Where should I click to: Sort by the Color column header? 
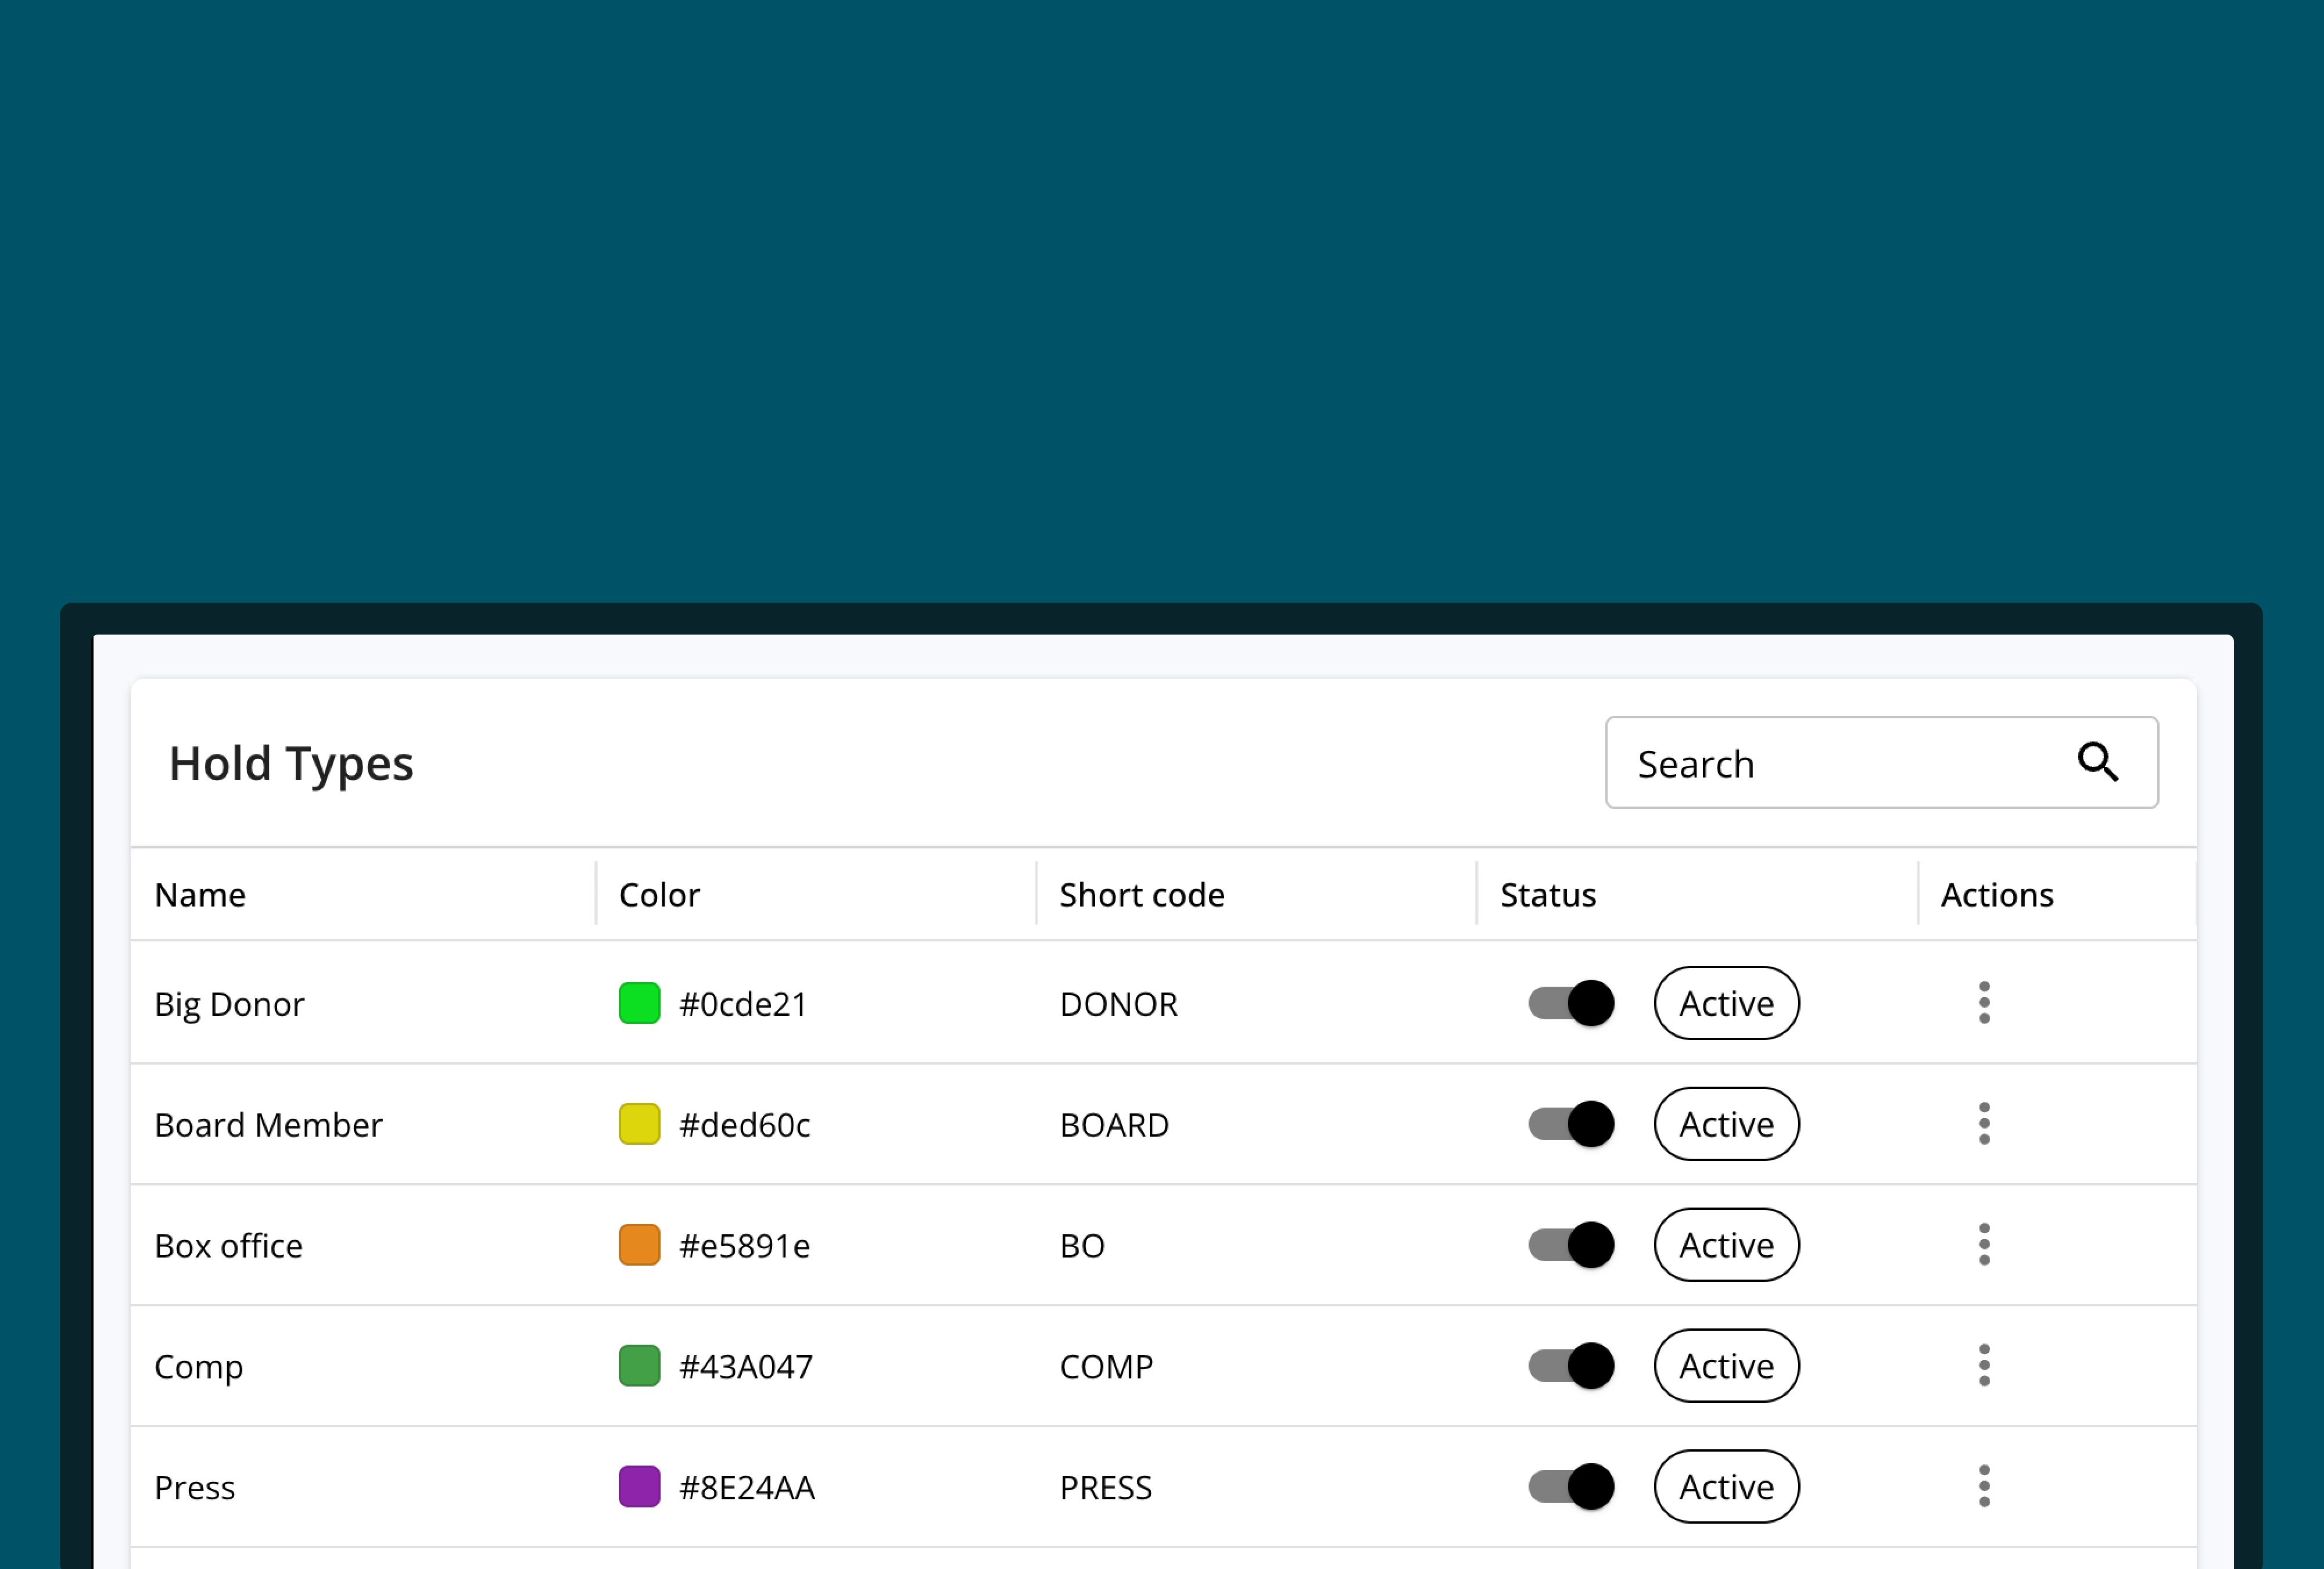coord(659,894)
